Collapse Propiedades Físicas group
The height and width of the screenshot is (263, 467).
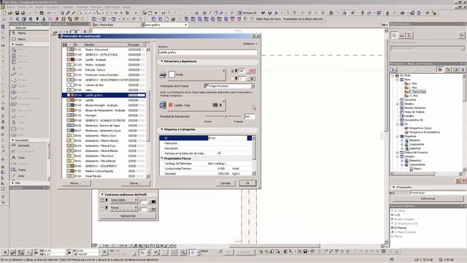pos(162,159)
